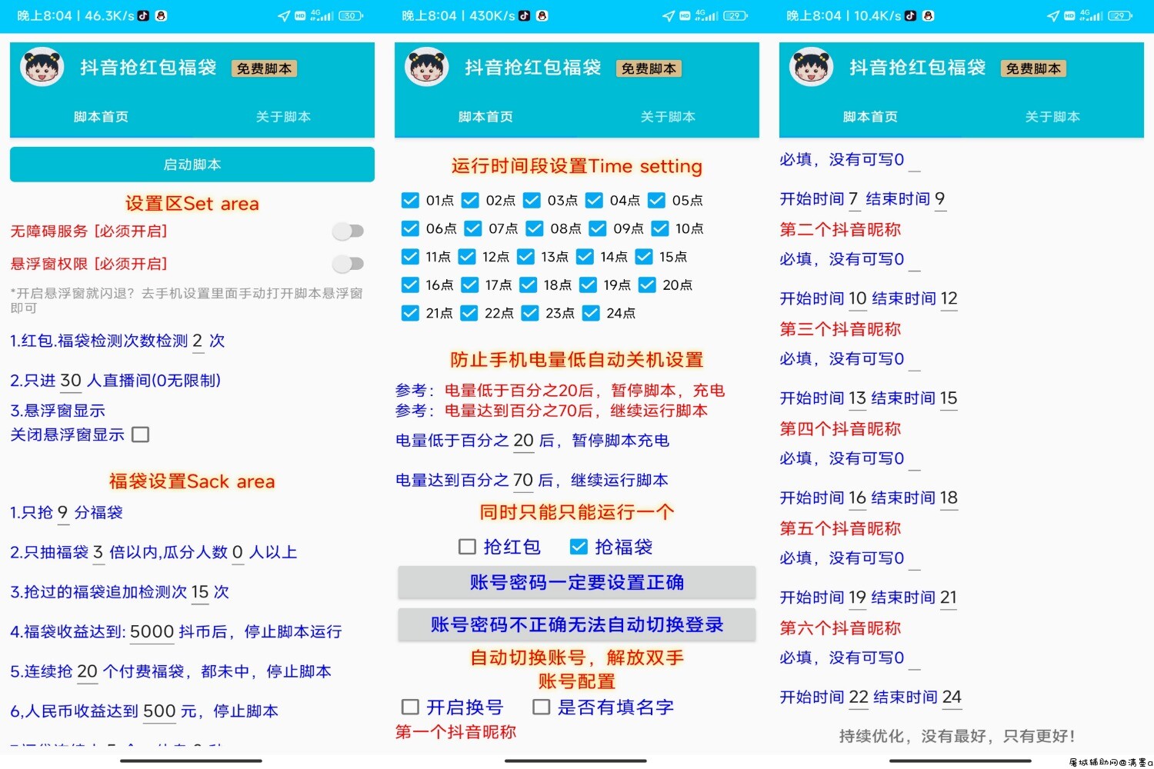The height and width of the screenshot is (769, 1154).
Task: Tap the 防止手机电量低自动关机设置 heading
Action: click(577, 360)
